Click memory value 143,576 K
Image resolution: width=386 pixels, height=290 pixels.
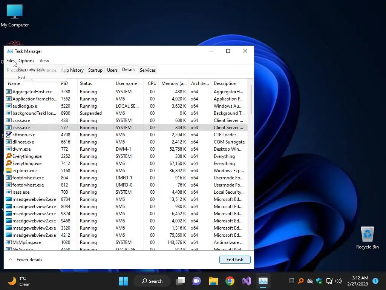click(176, 242)
